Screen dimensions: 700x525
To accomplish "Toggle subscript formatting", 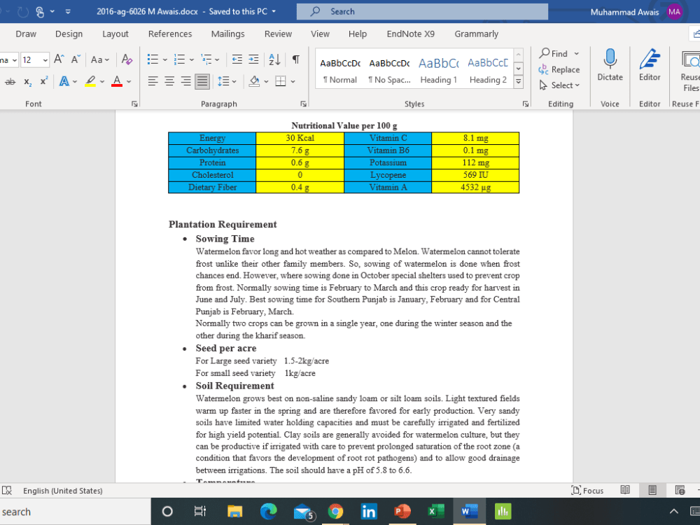I will pyautogui.click(x=28, y=82).
